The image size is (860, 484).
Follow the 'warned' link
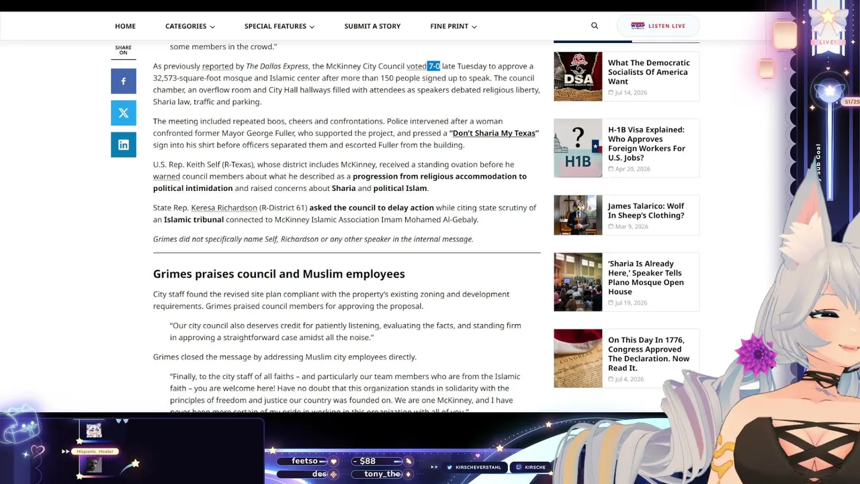coord(167,176)
